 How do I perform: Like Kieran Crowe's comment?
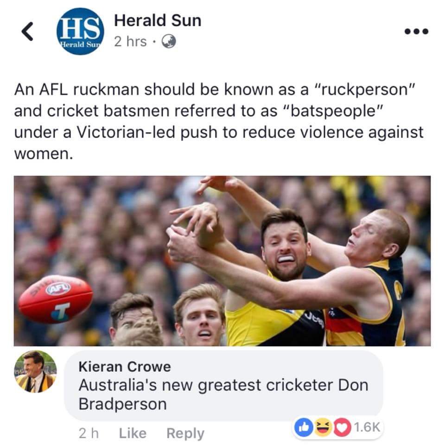pos(133,433)
